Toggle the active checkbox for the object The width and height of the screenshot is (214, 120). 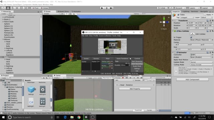[x=178, y=15]
